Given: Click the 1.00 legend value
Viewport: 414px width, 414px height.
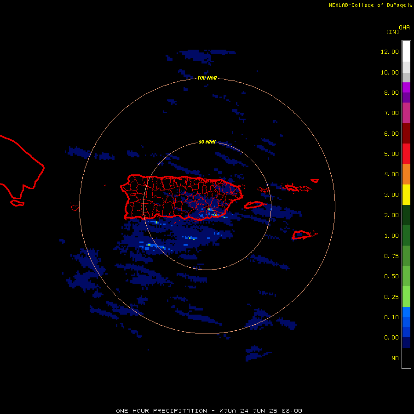Looking at the screenshot, I should pos(391,236).
